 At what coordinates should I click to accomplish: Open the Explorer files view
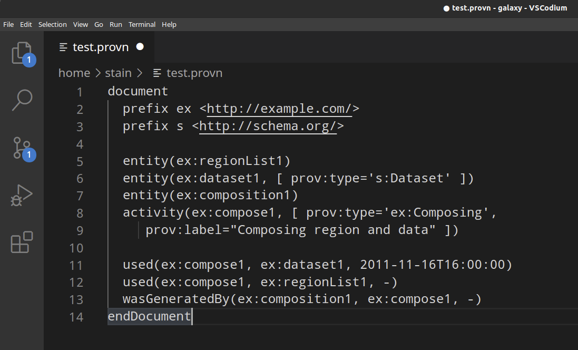22,53
